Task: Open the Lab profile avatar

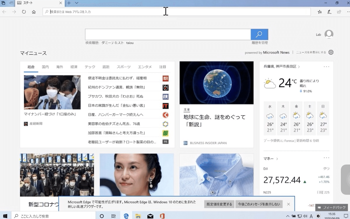Action: (329, 34)
